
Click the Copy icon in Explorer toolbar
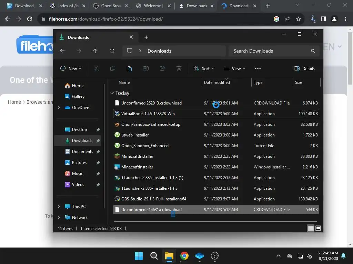click(x=113, y=68)
